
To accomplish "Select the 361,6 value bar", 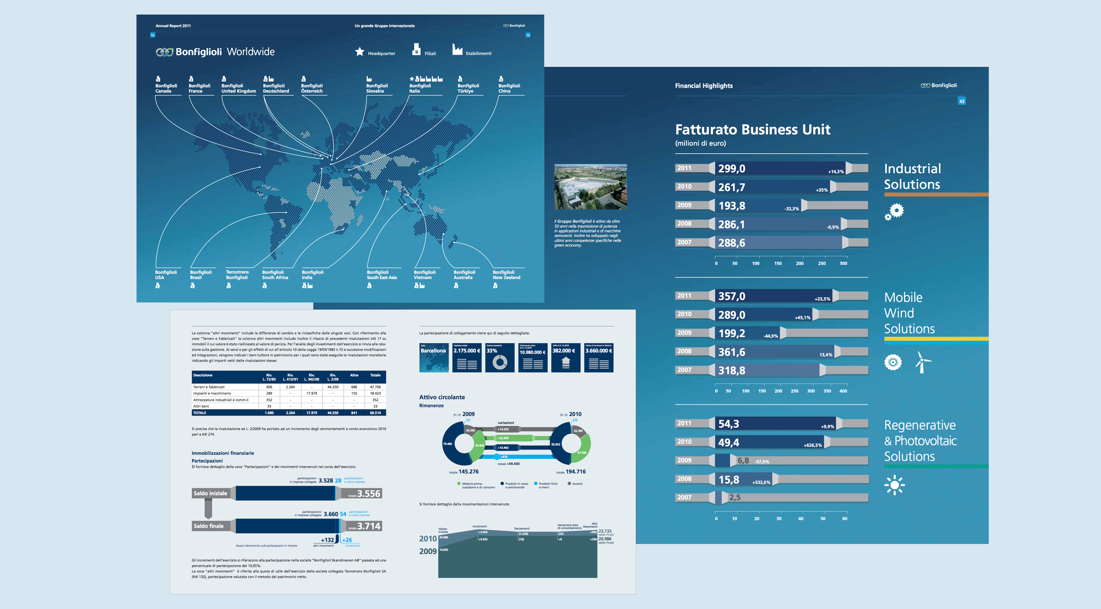I will click(775, 352).
